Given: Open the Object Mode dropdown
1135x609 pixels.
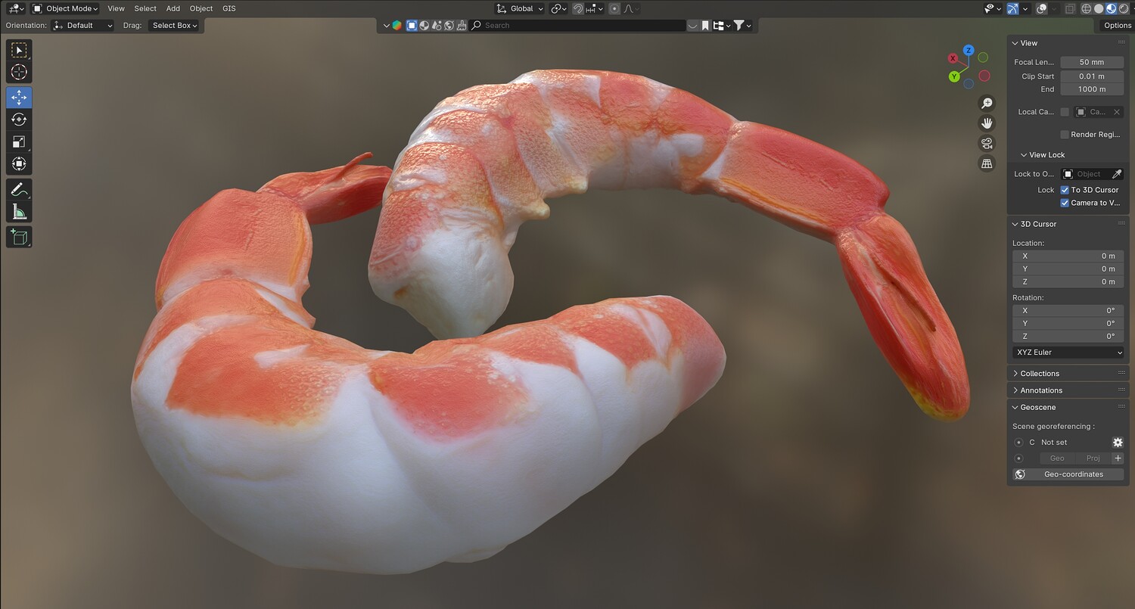Looking at the screenshot, I should point(66,8).
